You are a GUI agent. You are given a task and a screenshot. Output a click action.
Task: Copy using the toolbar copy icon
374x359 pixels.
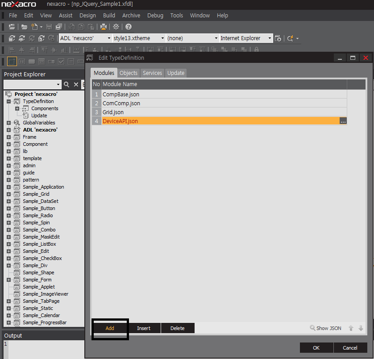pyautogui.click(x=81, y=27)
